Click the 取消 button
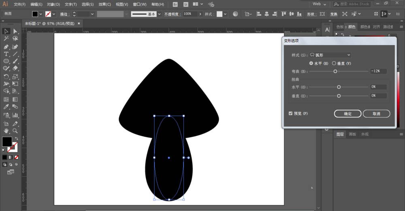This screenshot has width=405, height=211. click(x=376, y=114)
